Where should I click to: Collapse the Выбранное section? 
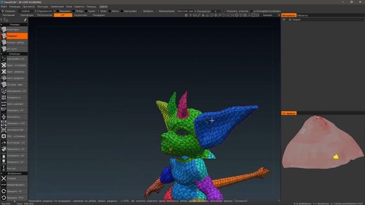tap(1, 173)
